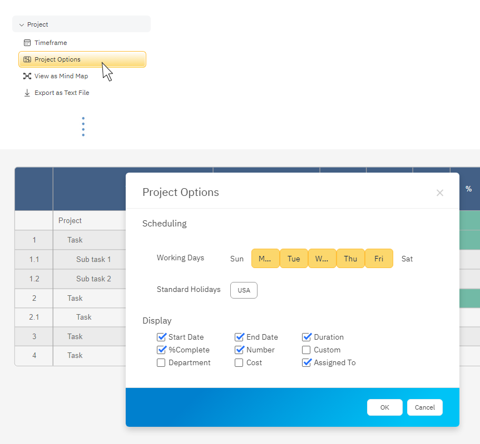Cancel the Project Options dialog
The image size is (480, 444).
pos(424,407)
